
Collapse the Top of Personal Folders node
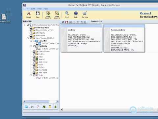point(28,38)
